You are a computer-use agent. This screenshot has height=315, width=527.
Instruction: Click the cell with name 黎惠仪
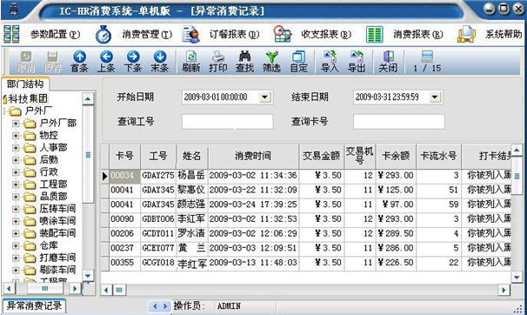point(192,190)
